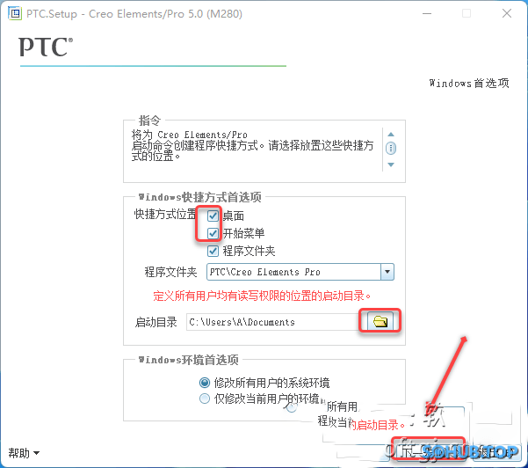Minimize the PTC.Setup window
Image resolution: width=528 pixels, height=468 pixels.
pyautogui.click(x=427, y=13)
